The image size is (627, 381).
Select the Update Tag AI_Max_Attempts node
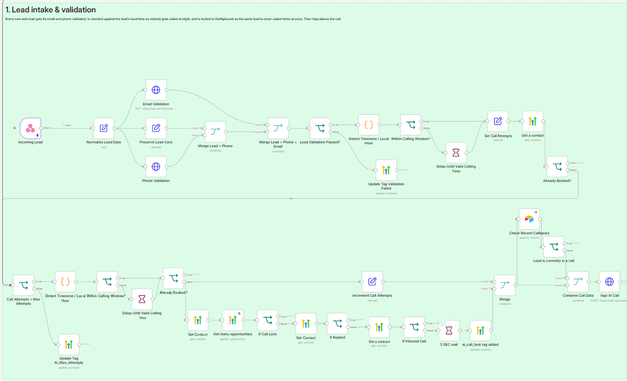coord(69,344)
